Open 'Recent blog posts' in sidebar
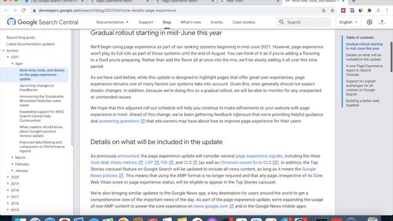This screenshot has height=221, width=393. tap(21, 37)
